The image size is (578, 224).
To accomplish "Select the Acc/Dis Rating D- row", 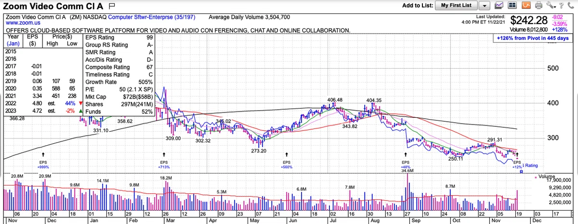I will (119, 60).
